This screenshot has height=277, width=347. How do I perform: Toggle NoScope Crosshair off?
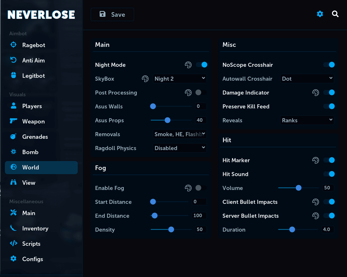[329, 65]
